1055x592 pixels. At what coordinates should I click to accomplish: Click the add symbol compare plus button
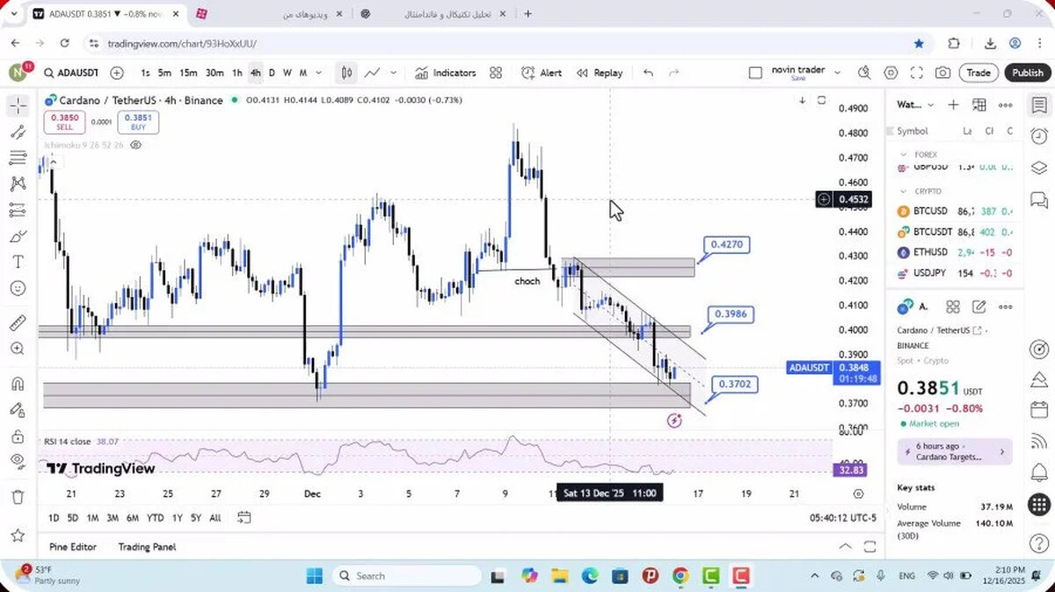pyautogui.click(x=117, y=73)
